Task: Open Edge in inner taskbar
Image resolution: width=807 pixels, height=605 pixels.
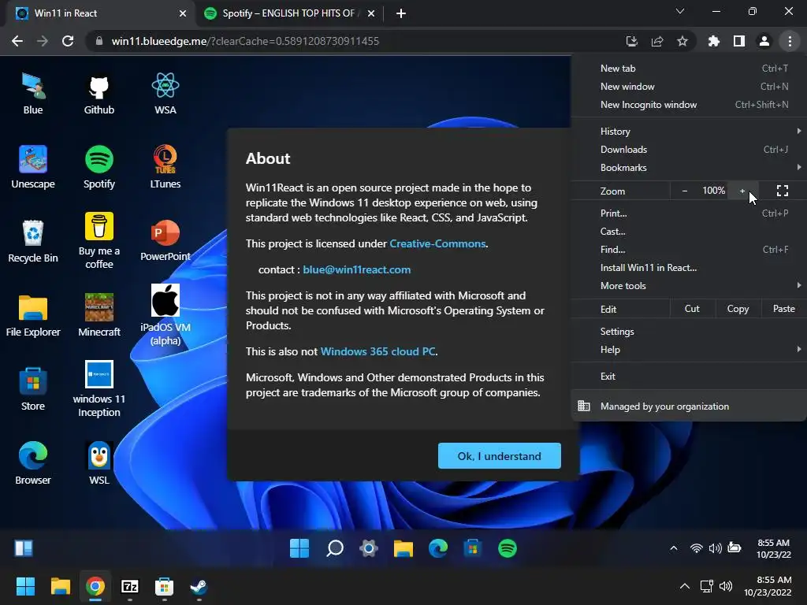Action: (438, 548)
